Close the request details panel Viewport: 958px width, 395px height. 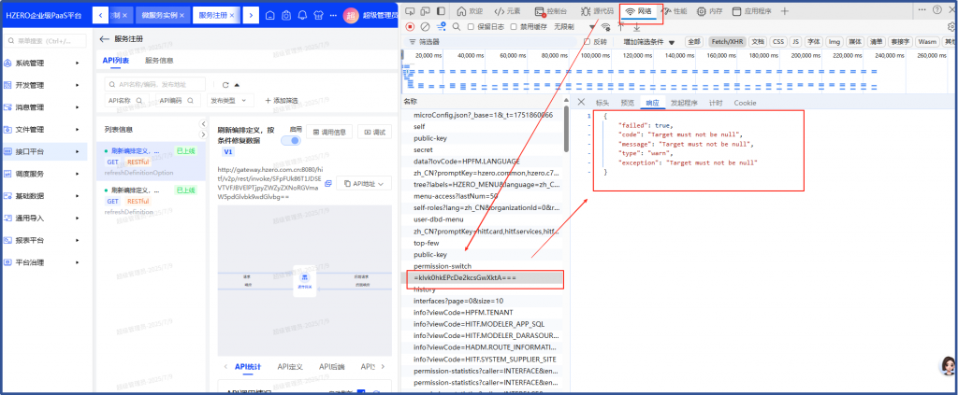pos(581,102)
